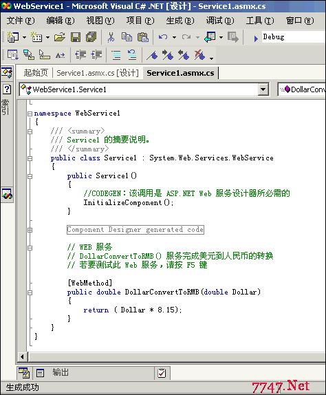The image size is (326, 395).
Task: Click the Copy toolbar icon
Action: (127, 37)
